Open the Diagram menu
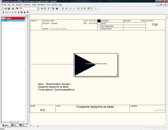 [x=19, y=5]
